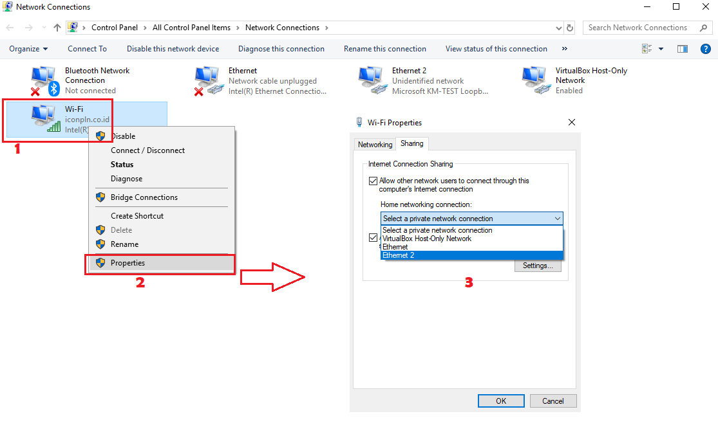The image size is (718, 434).
Task: Click the OK button
Action: point(501,401)
